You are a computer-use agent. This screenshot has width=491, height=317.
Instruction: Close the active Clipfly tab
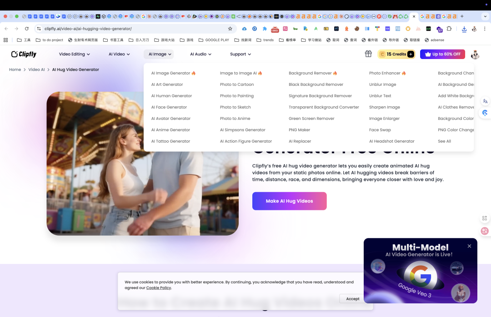coord(414,16)
